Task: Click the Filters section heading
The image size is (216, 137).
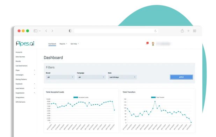Action: 50,67
